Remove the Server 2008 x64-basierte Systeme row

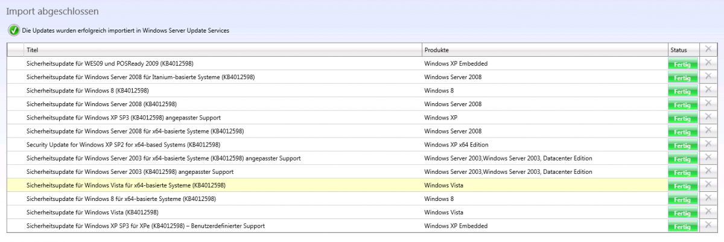[x=708, y=130]
